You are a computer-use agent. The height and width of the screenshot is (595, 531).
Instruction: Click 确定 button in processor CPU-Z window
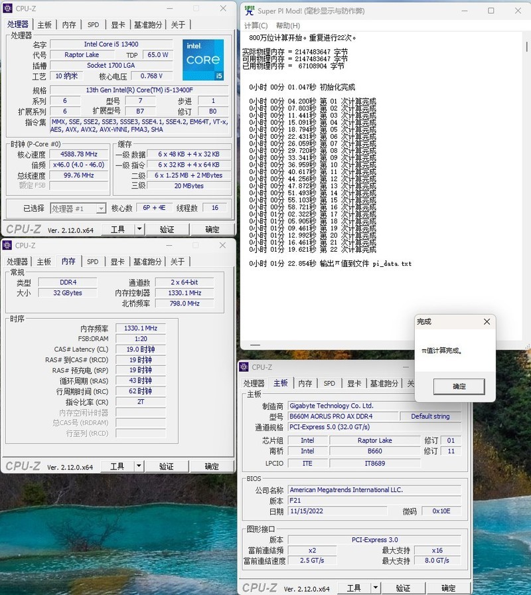(212, 229)
